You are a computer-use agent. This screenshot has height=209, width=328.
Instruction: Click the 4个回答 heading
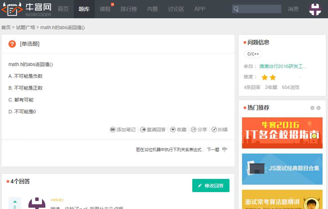tap(20, 181)
